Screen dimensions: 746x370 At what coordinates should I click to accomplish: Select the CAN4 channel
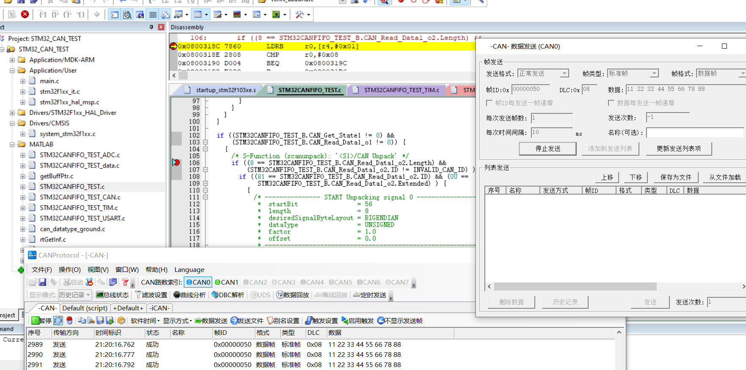pyautogui.click(x=312, y=282)
